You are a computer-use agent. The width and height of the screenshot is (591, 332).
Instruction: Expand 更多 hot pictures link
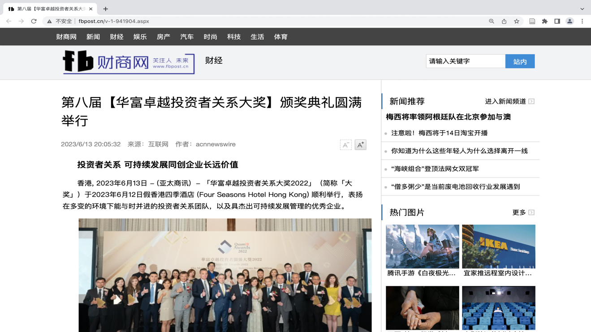pos(523,213)
